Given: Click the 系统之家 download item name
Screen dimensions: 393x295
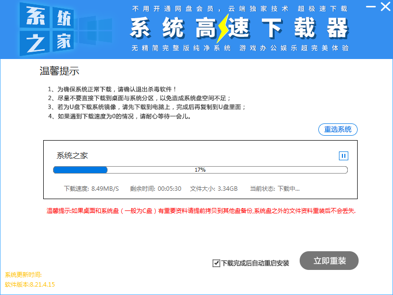Looking at the screenshot, I should (72, 156).
